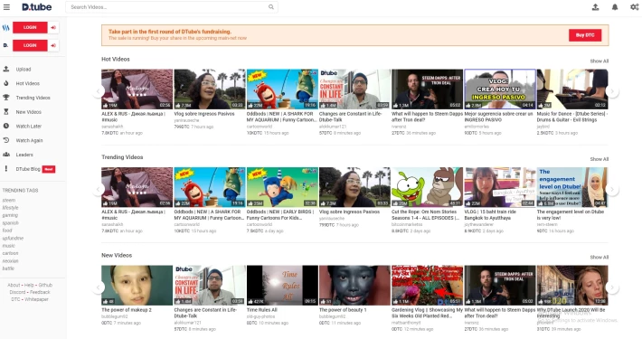Click the New Videos hourglass icon

(x=6, y=112)
